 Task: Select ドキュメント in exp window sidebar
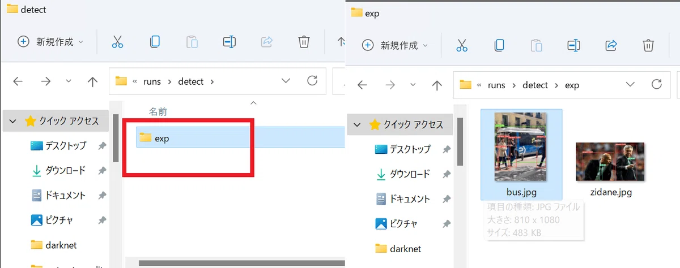click(x=402, y=199)
